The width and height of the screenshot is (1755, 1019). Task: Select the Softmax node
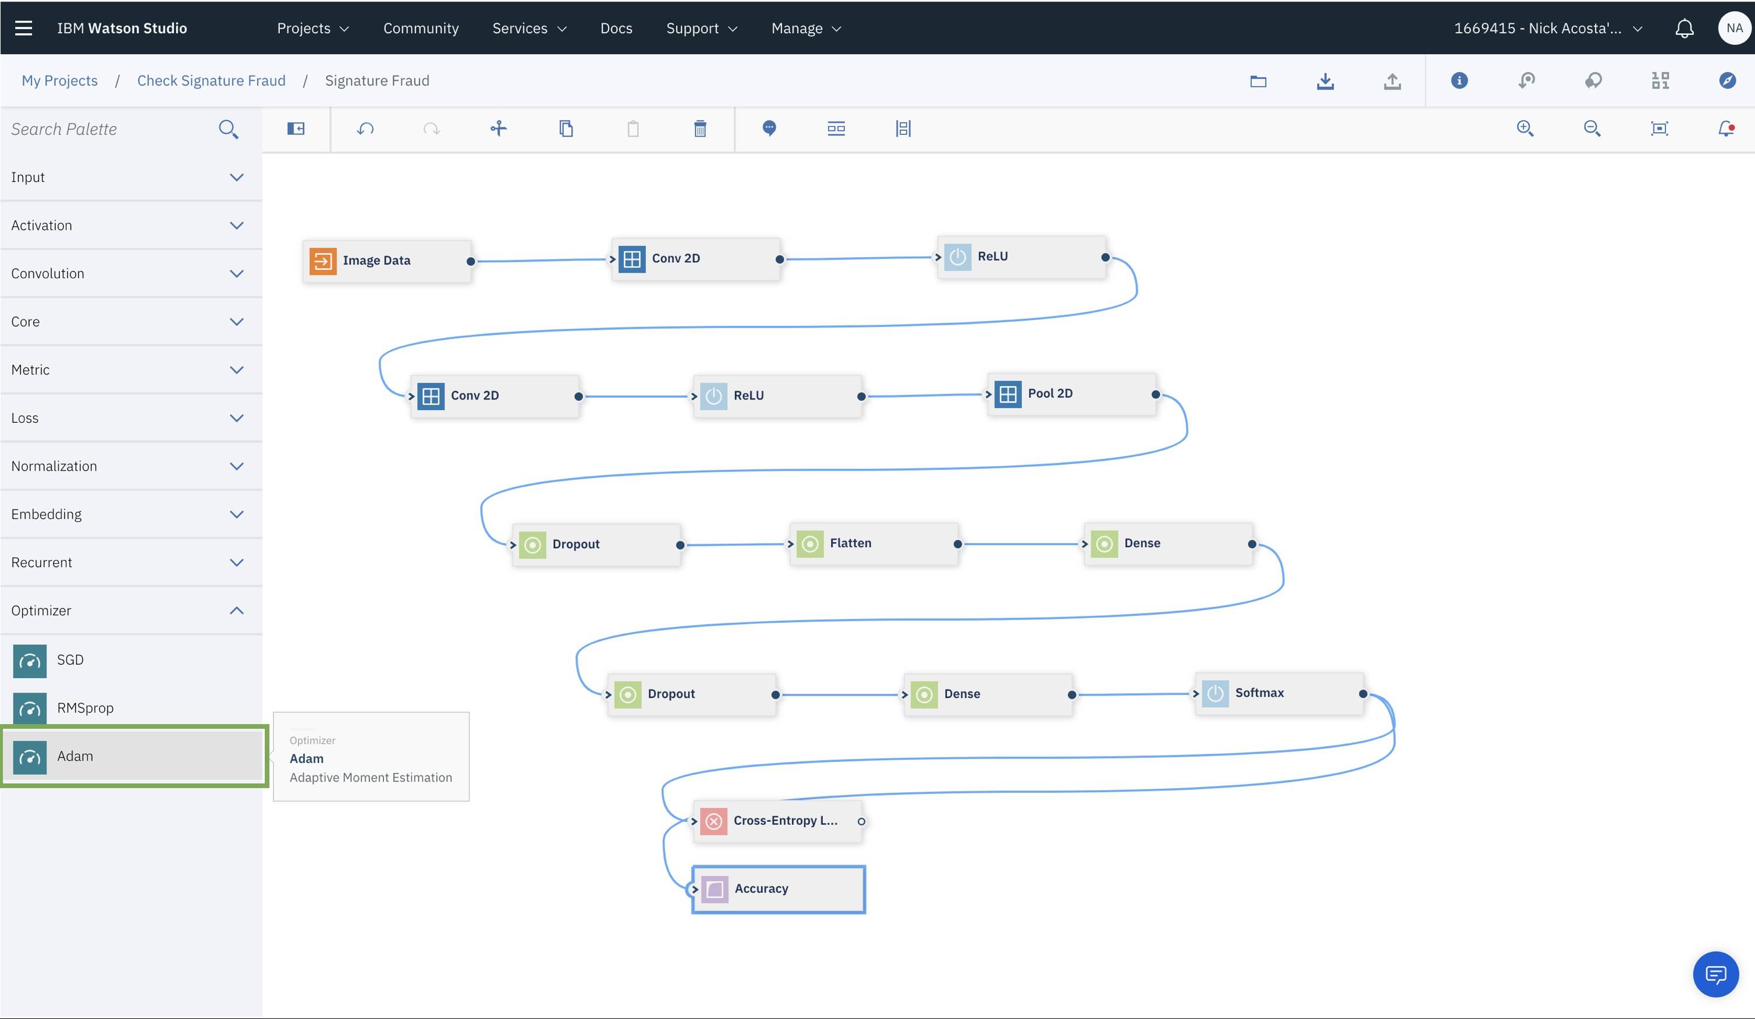point(1280,693)
